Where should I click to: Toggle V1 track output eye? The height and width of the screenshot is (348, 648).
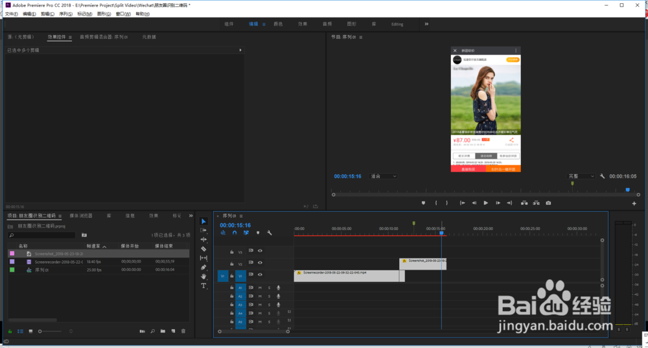pyautogui.click(x=260, y=274)
